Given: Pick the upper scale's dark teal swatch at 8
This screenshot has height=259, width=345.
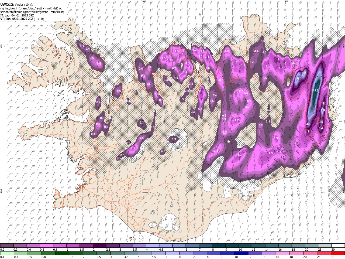Looking at the screenshot, I should click(219, 246).
